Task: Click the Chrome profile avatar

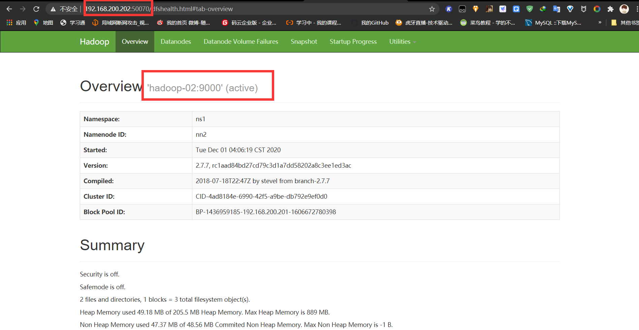Action: [x=624, y=9]
